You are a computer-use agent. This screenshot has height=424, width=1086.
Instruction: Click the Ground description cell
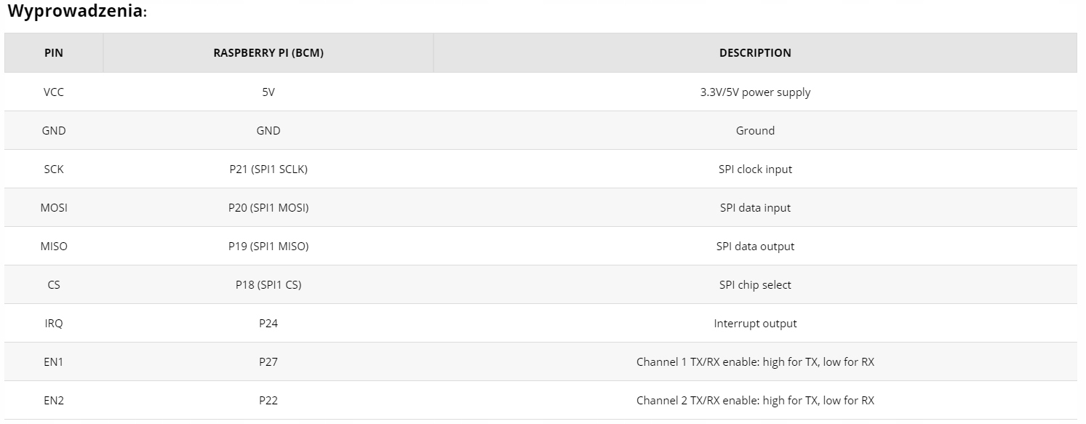pos(755,131)
